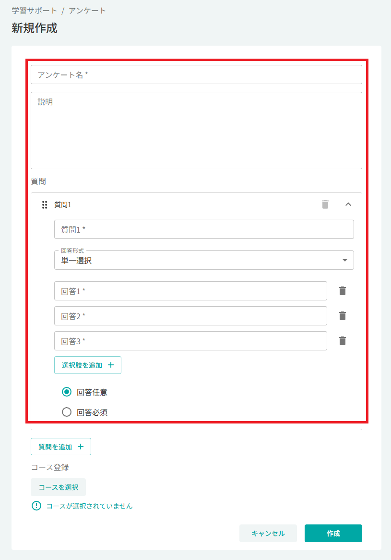Click into the 説明 text area
The image size is (391, 560).
pos(196,130)
